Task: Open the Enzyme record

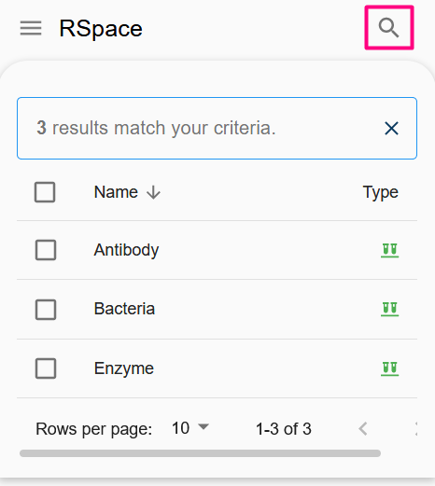Action: pyautogui.click(x=124, y=368)
